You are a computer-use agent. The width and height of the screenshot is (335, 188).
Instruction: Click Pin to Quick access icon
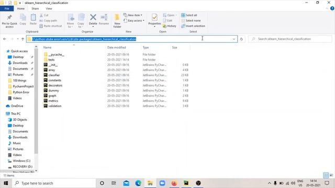(x=9, y=21)
